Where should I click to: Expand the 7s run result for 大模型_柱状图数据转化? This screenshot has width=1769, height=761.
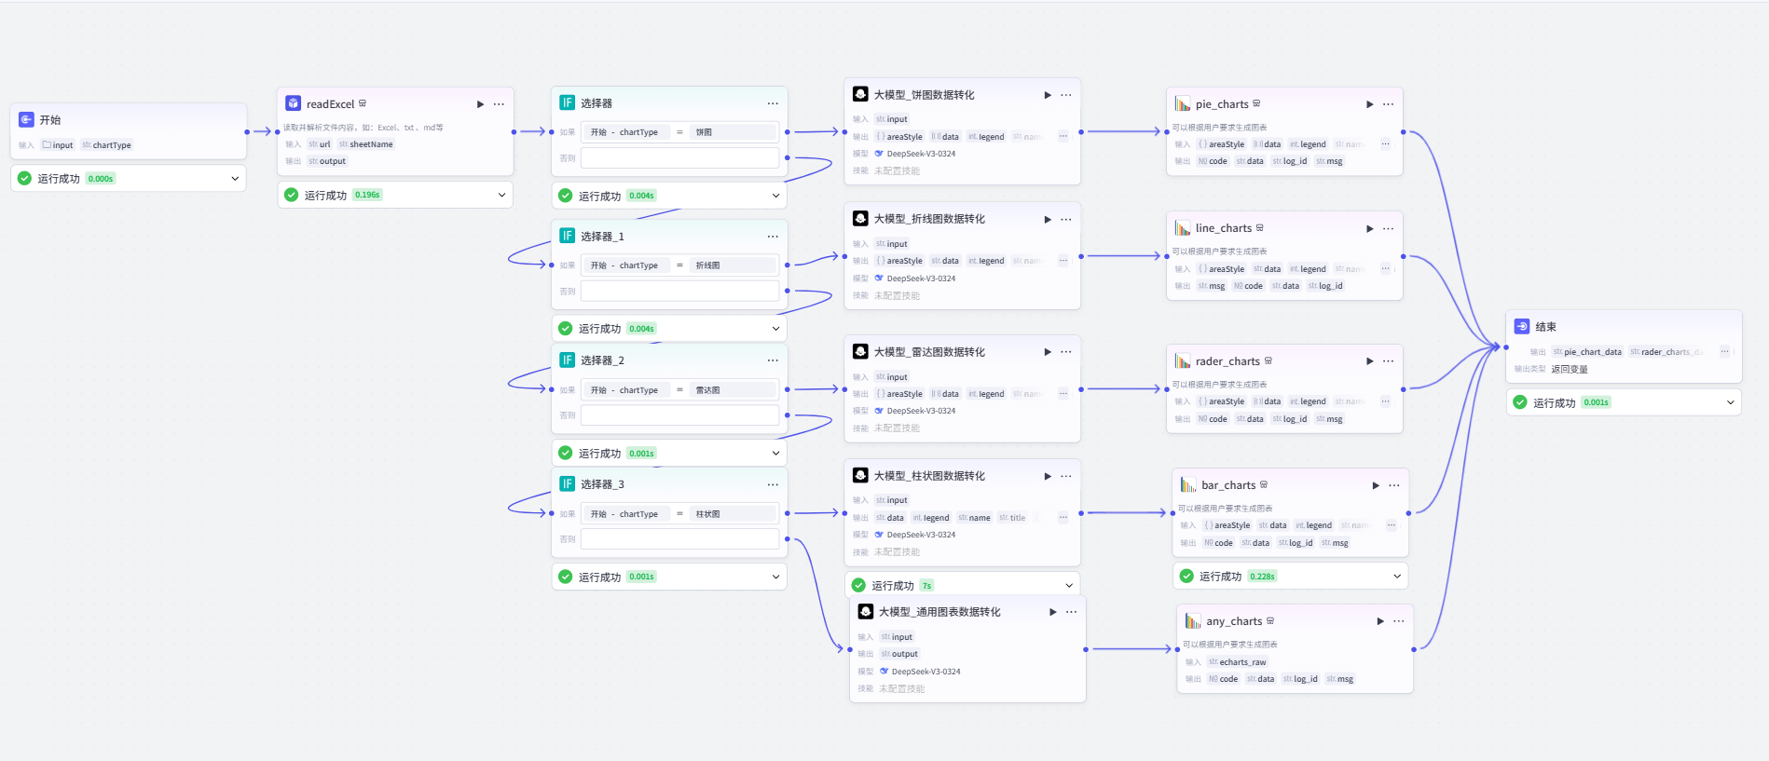tap(1068, 586)
